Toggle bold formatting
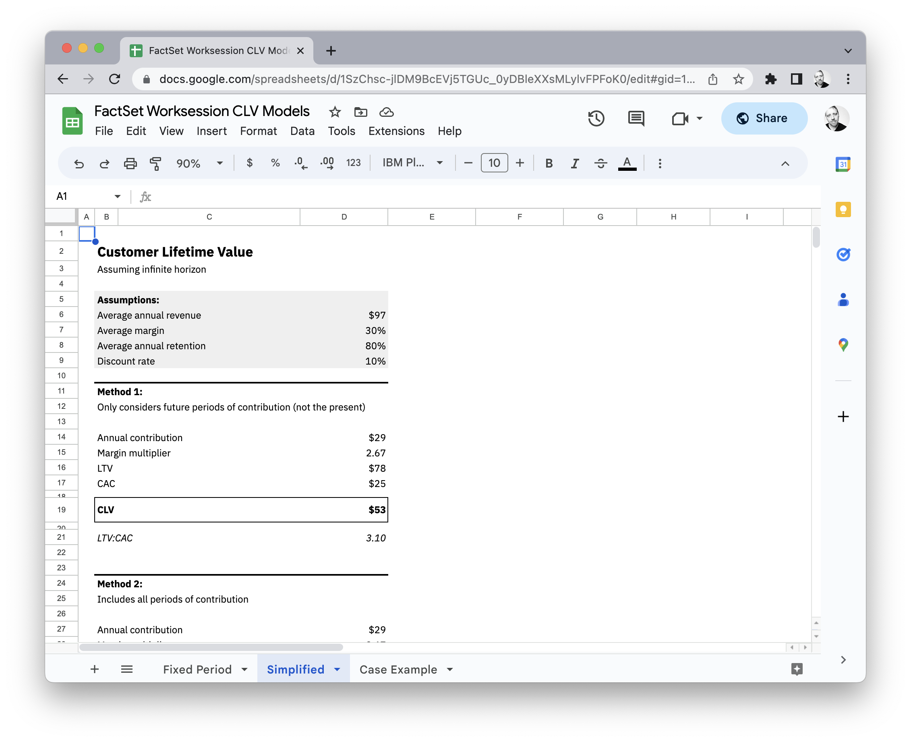The width and height of the screenshot is (911, 742). (549, 163)
